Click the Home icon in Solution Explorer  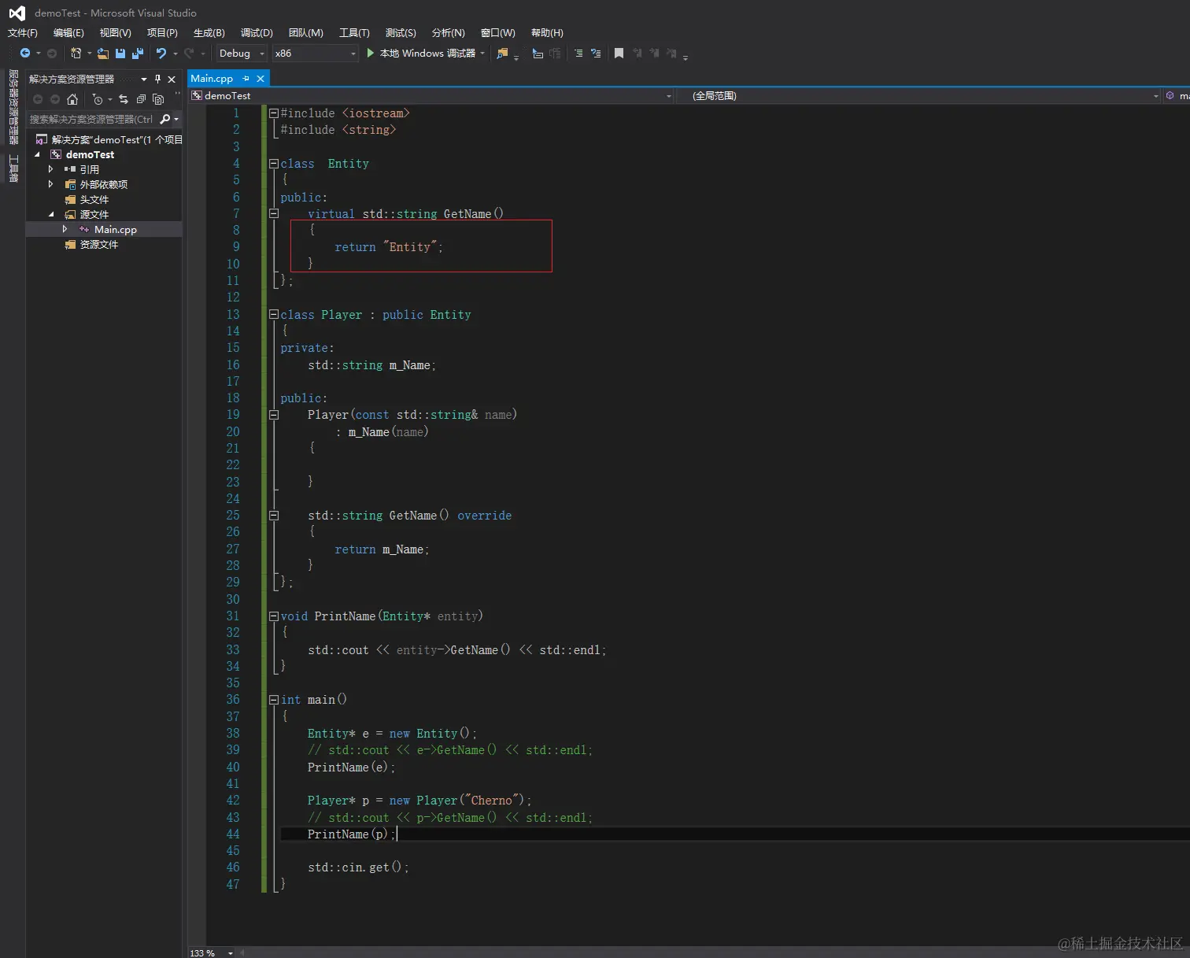pos(72,99)
